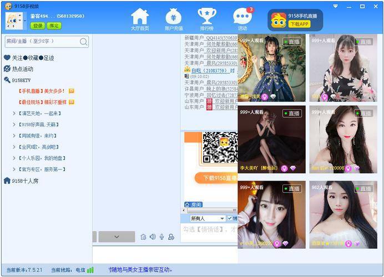The width and height of the screenshot is (384, 277).
Task: Click the heart icon beside 关注
Action: (x=7, y=58)
